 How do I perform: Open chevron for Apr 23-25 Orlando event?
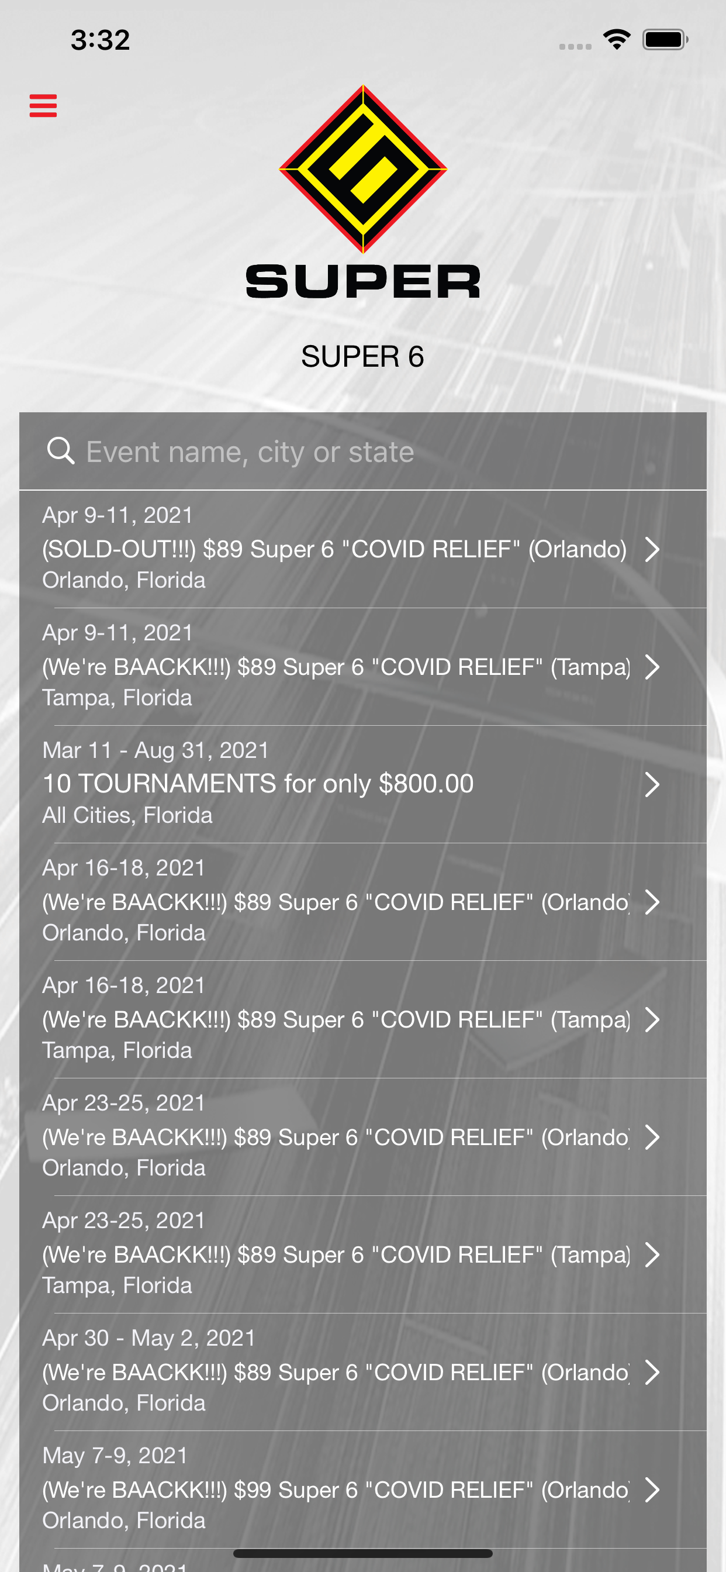point(652,1137)
